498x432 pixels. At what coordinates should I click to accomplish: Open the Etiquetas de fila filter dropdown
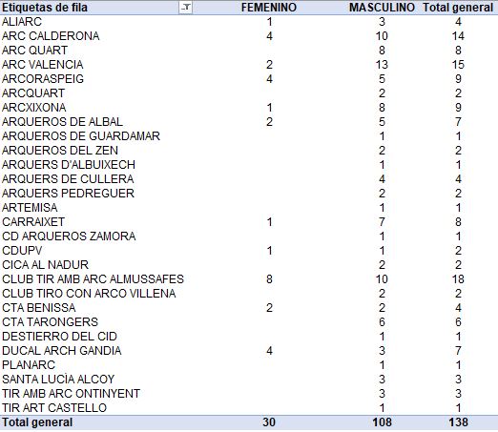coord(185,8)
